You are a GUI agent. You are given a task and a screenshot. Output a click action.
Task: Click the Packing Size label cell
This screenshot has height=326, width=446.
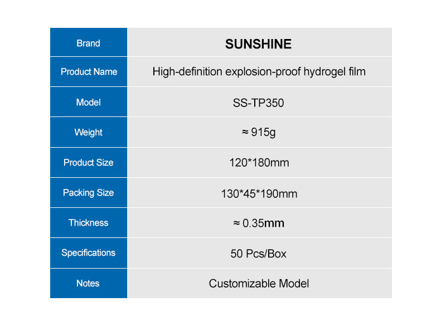coord(88,193)
